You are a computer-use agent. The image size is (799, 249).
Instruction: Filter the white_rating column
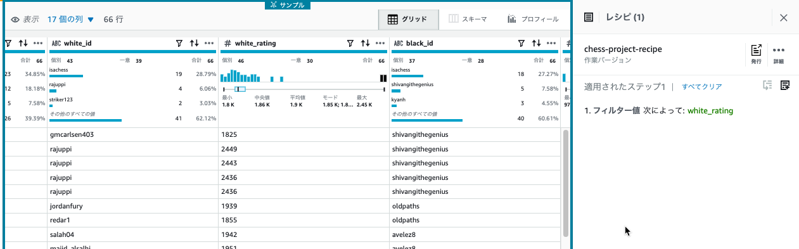click(x=350, y=44)
